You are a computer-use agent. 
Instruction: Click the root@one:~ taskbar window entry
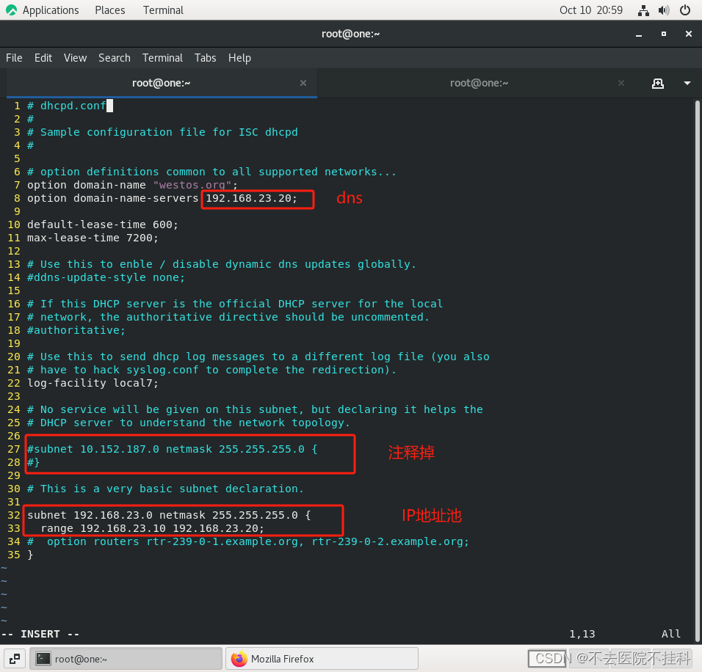point(125,658)
